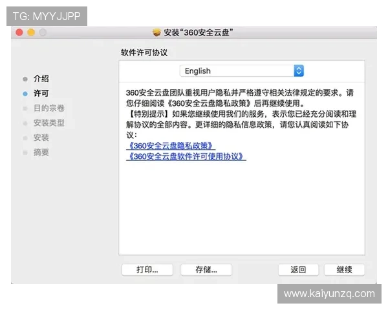Viewport: 388px width, 310px height.
Task: Open the 《360安全云盘隐私政策》 link
Action: tap(171, 145)
